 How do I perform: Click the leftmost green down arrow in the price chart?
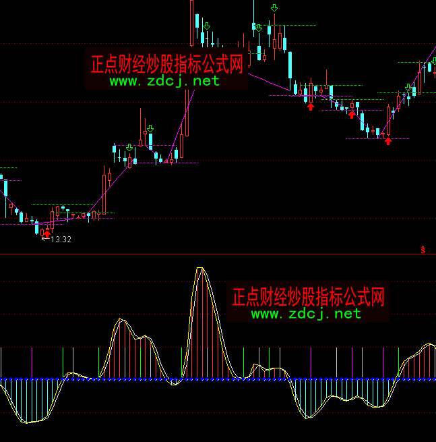[129, 148]
